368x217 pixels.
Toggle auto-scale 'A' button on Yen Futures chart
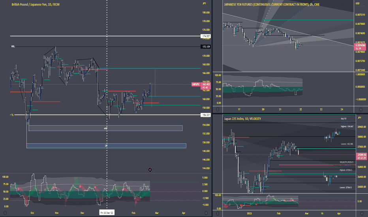361,109
